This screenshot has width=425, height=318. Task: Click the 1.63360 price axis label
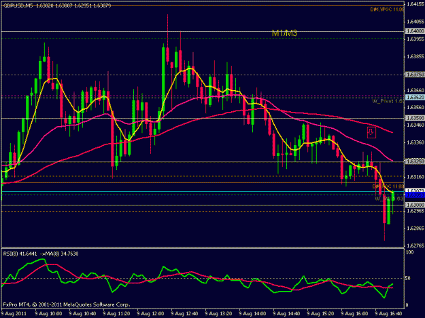click(x=415, y=142)
